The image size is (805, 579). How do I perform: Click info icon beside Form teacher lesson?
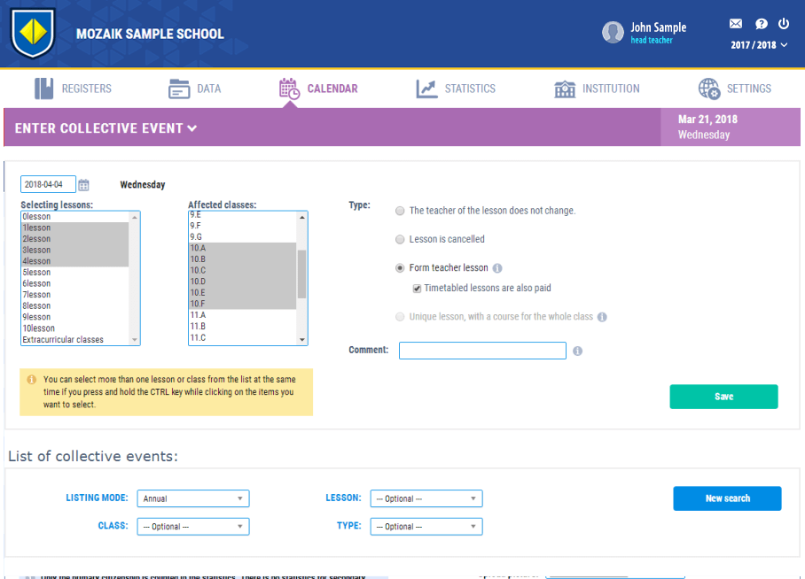[x=497, y=268]
